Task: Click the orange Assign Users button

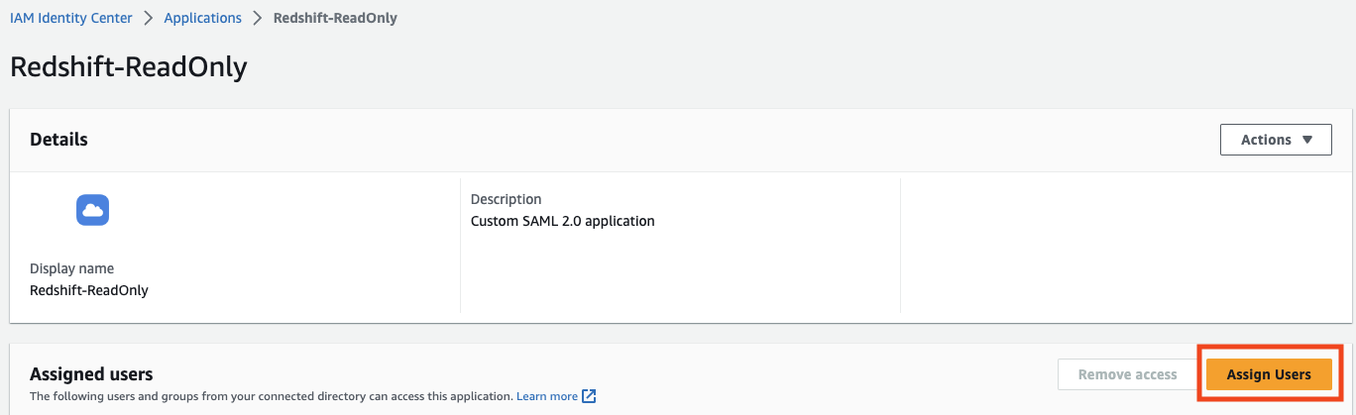Action: pyautogui.click(x=1269, y=374)
